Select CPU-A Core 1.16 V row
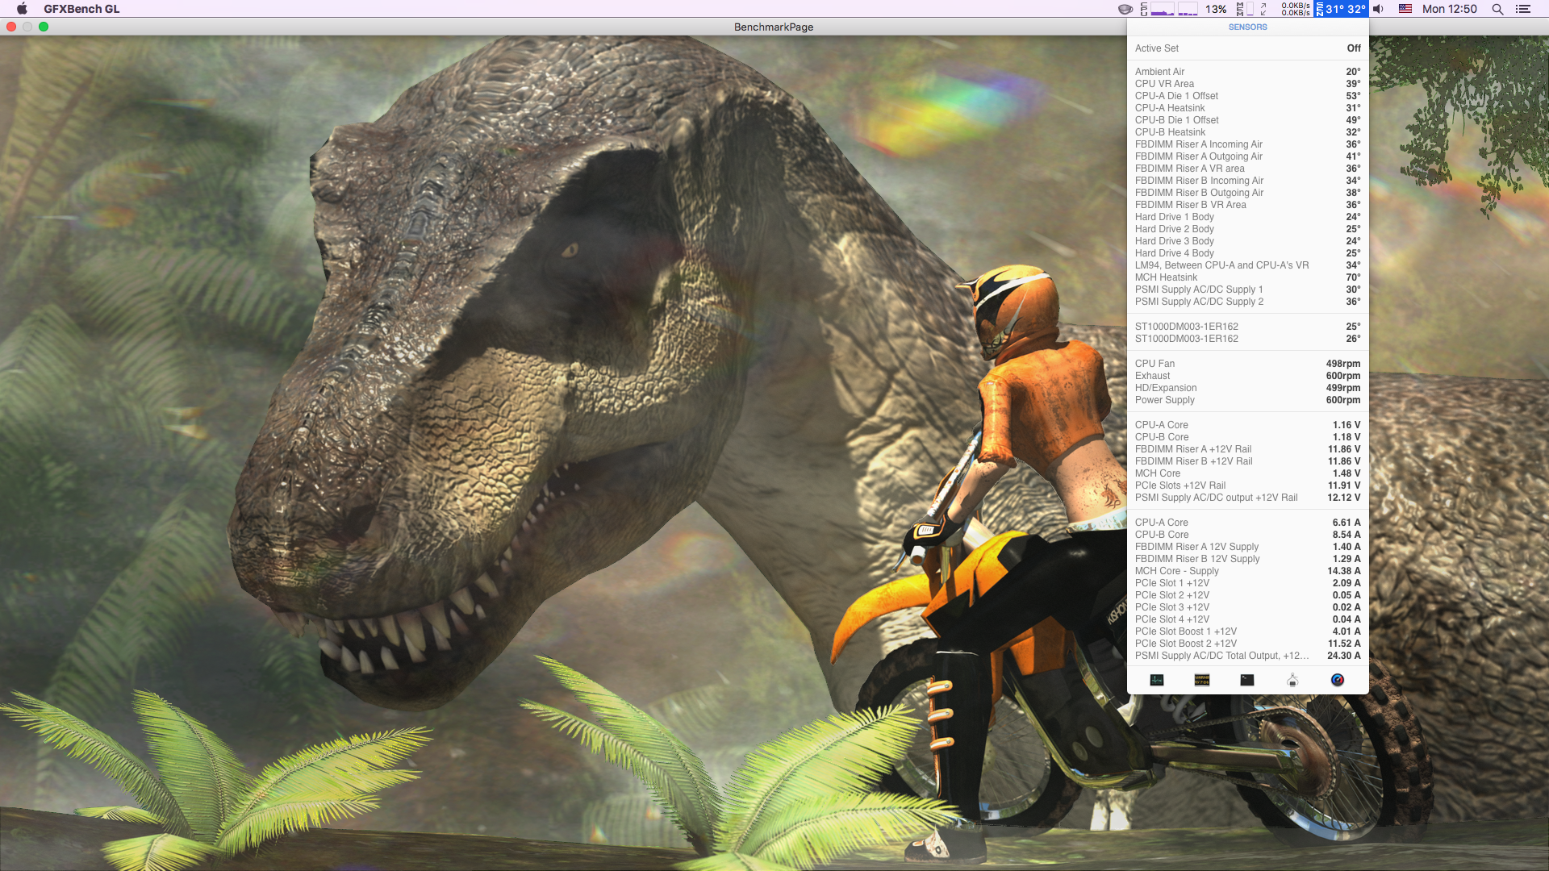The image size is (1549, 871). (1247, 425)
